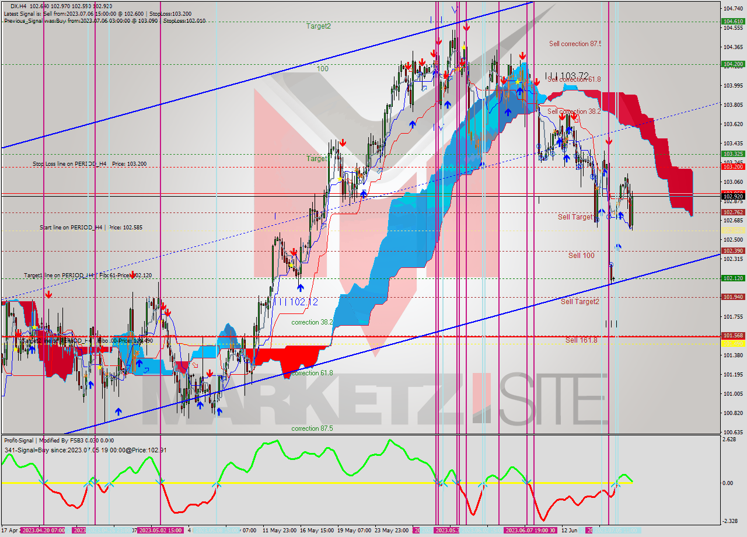The image size is (747, 537).
Task: Click the Sell correction 87.5 label
Action: point(575,44)
